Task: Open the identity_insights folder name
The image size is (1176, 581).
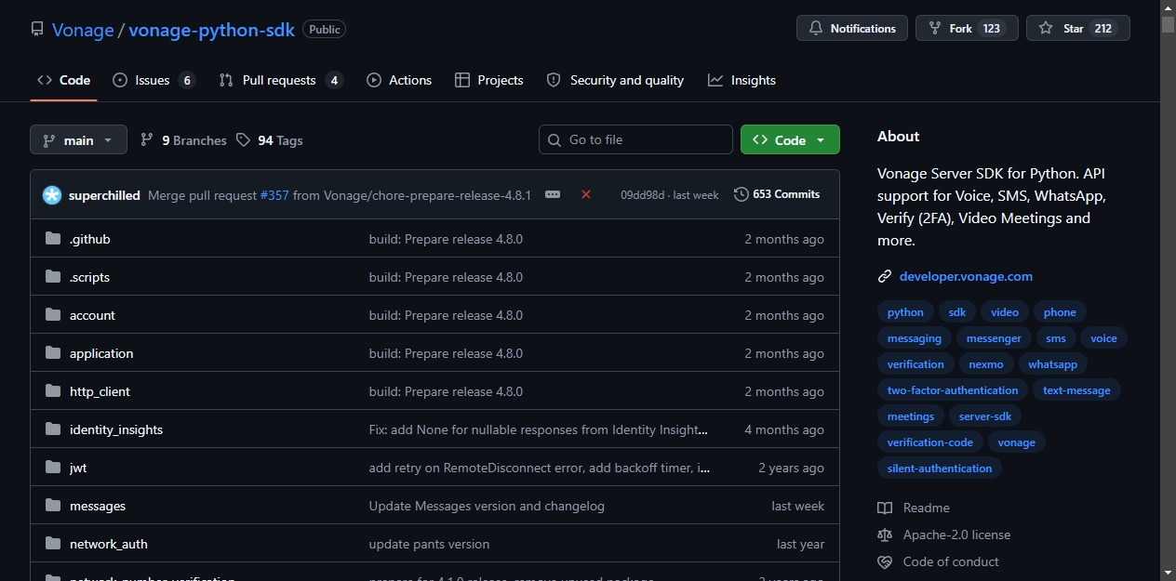Action: (x=116, y=429)
